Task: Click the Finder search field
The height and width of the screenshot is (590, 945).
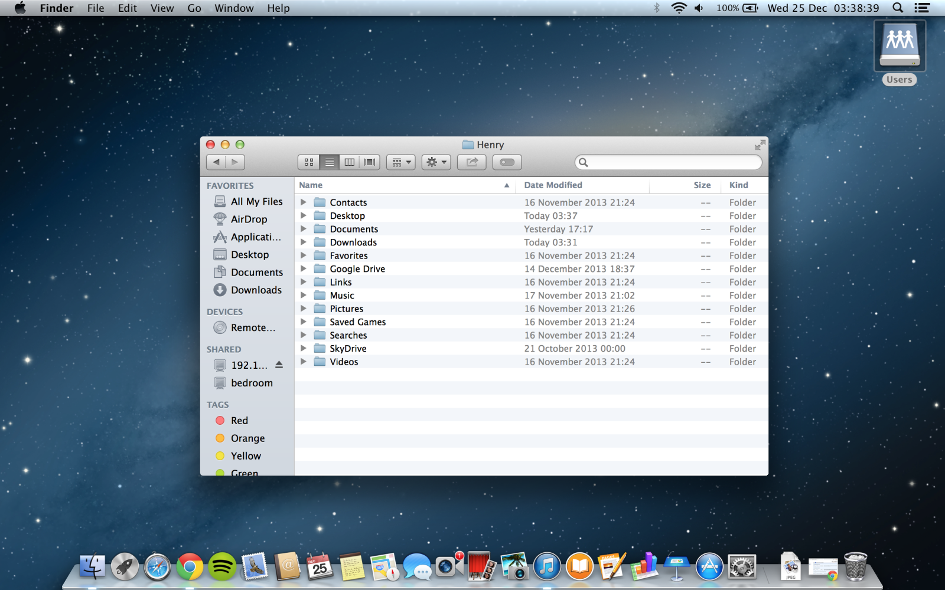Action: pos(669,162)
